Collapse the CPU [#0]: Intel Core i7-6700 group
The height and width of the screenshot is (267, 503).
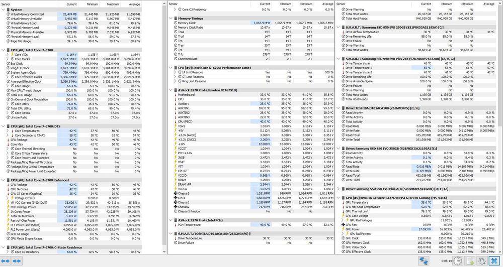pos(3,50)
